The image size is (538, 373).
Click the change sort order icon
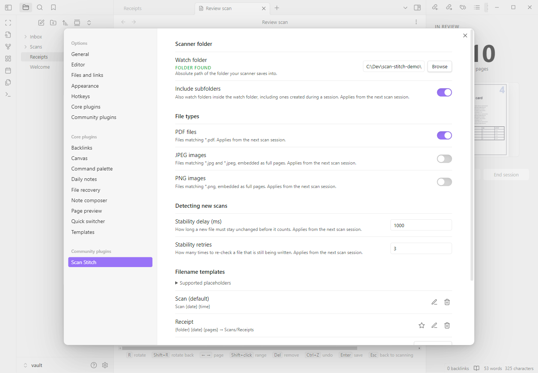pos(65,23)
